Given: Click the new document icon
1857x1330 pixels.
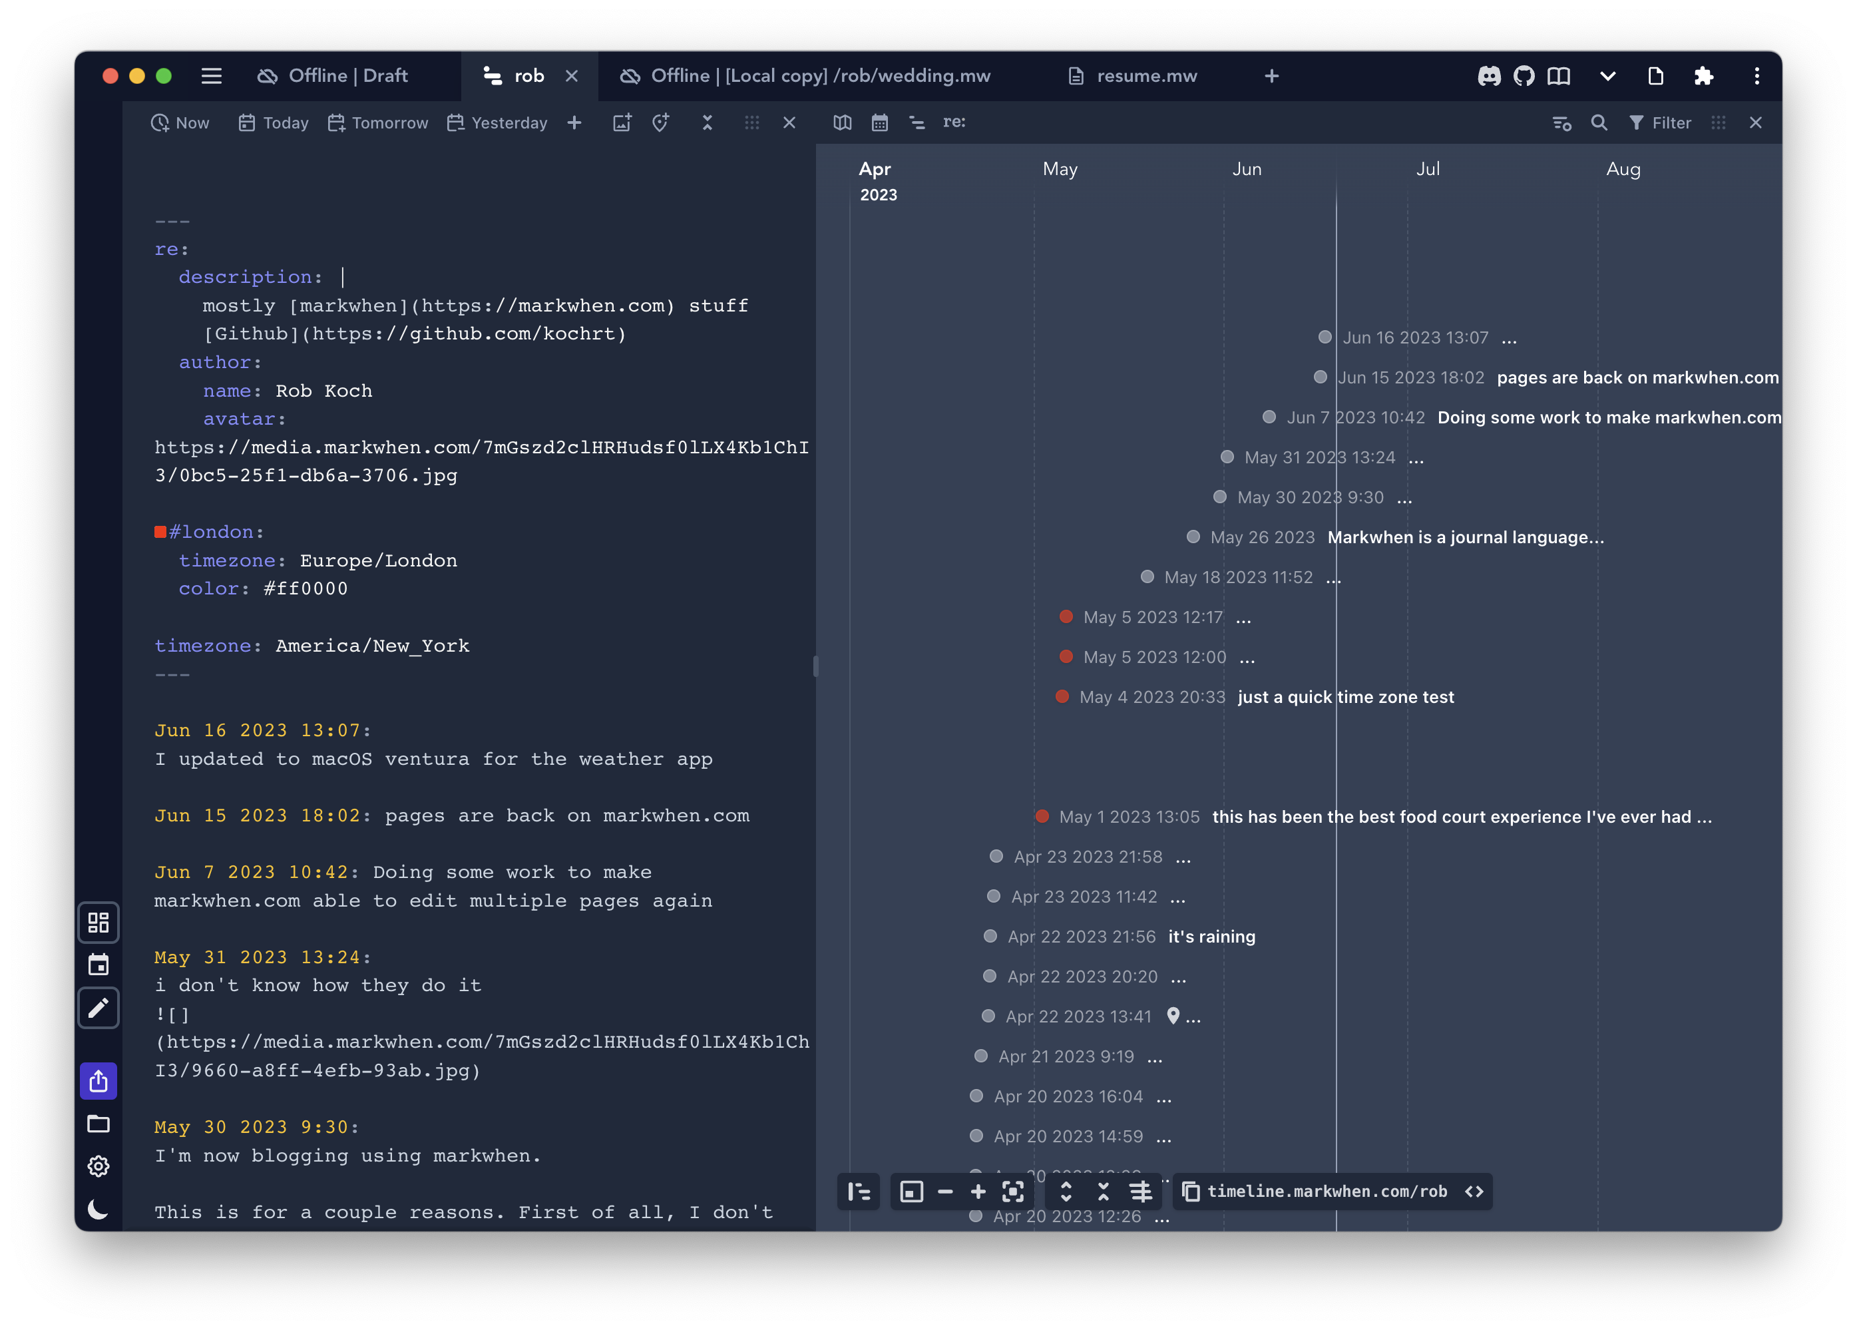Looking at the screenshot, I should point(1655,76).
